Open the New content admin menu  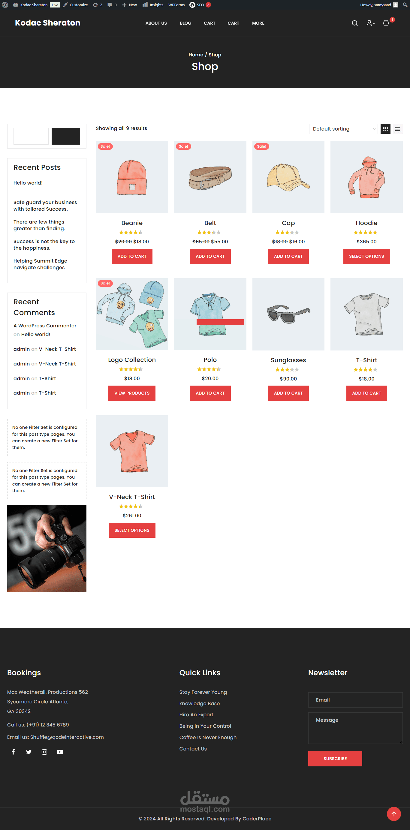coord(130,5)
